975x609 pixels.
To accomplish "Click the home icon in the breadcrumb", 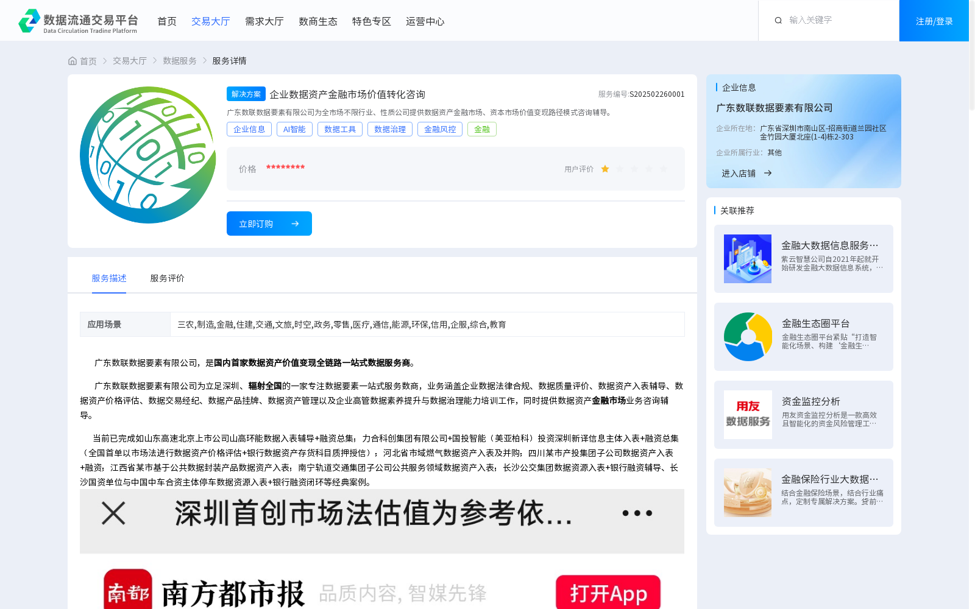I will pos(73,61).
